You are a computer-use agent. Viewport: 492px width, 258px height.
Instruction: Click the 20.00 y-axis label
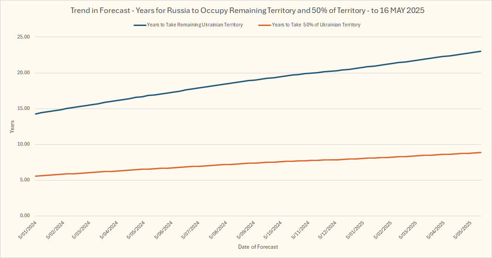[23, 73]
